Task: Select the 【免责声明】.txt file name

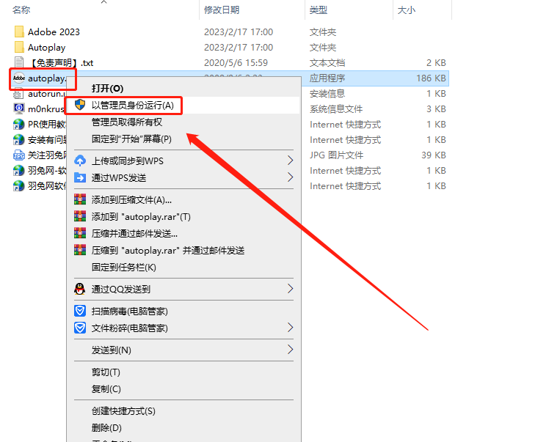Action: click(x=60, y=63)
